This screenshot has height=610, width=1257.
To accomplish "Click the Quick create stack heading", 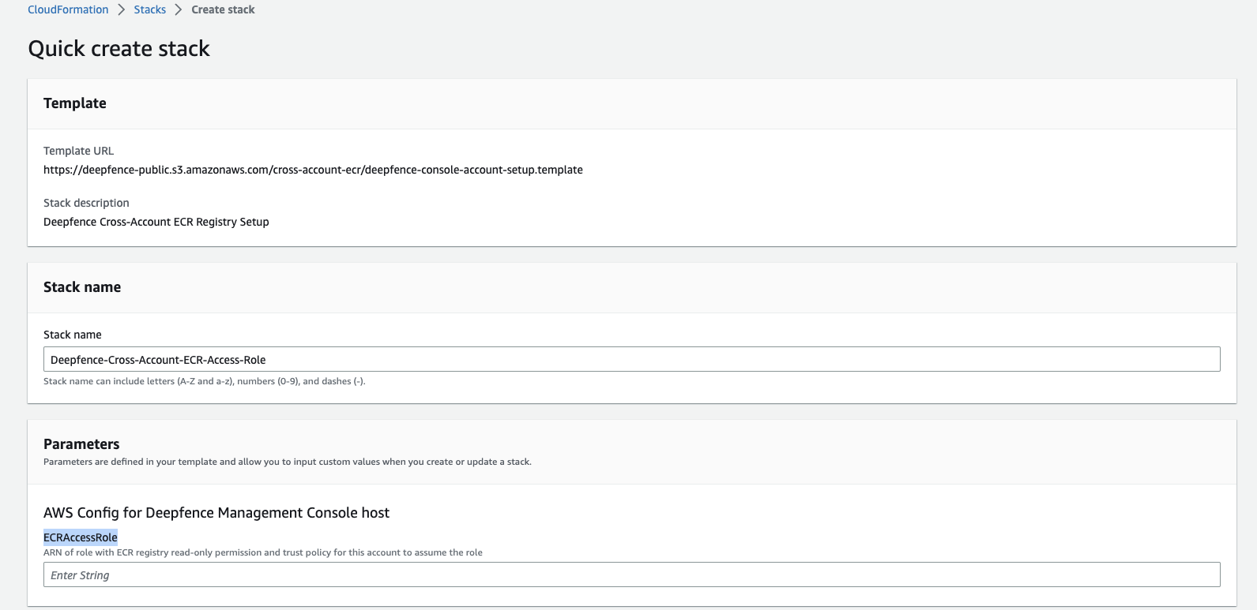I will point(119,49).
